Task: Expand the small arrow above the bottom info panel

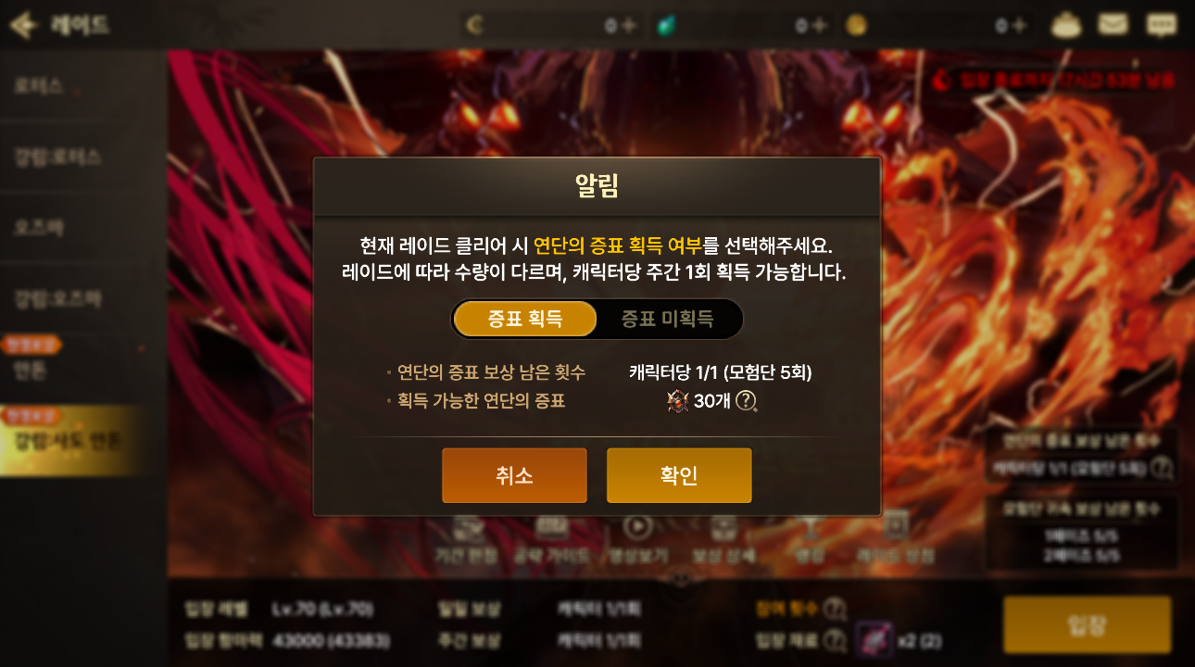Action: click(681, 577)
